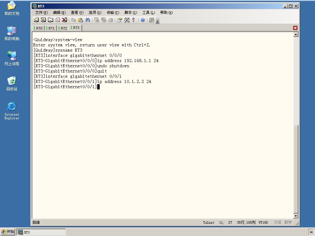Open the 帮助(H) menu
This screenshot has width=315, height=236.
(x=166, y=12)
